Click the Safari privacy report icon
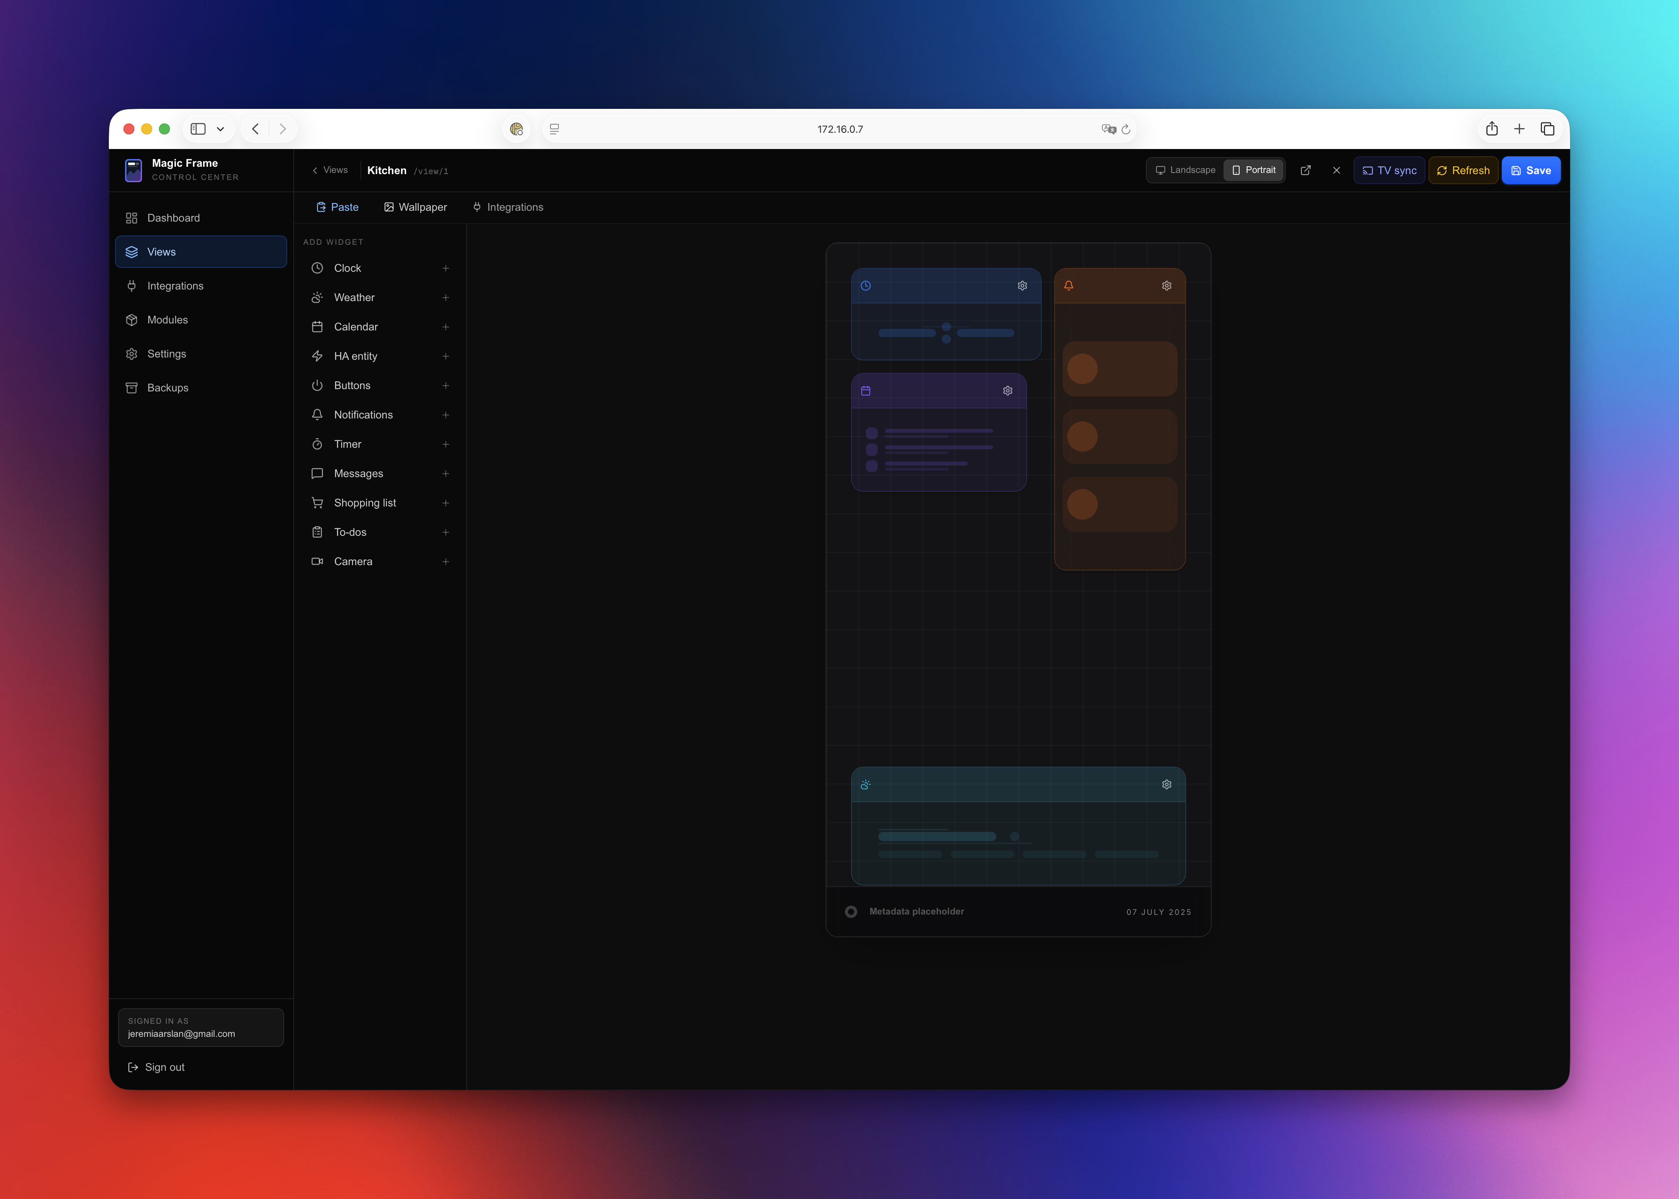1679x1199 pixels. point(516,129)
